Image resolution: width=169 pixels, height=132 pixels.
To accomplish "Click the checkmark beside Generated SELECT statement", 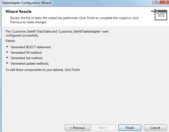I will (7, 47).
